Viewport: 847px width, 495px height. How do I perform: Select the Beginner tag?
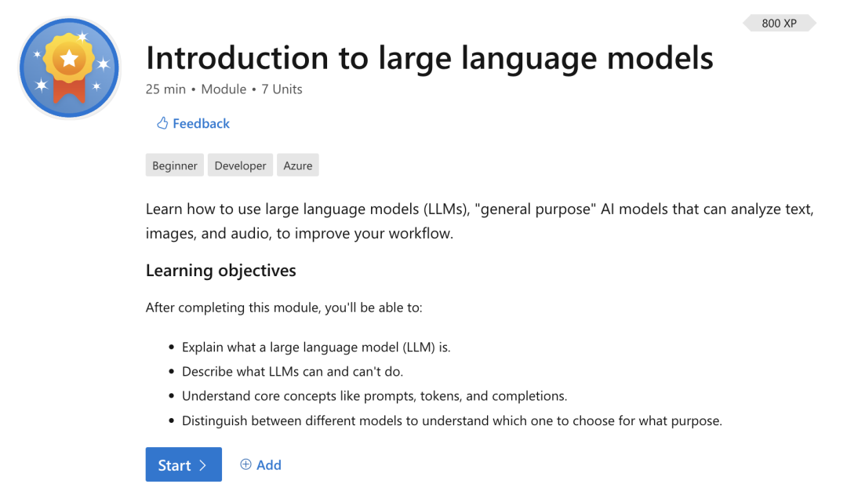pyautogui.click(x=174, y=166)
